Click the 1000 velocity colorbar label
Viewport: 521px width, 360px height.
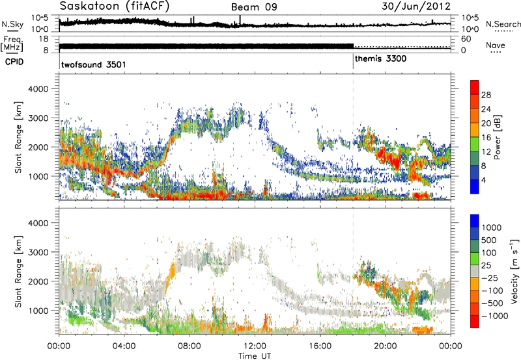coord(491,227)
